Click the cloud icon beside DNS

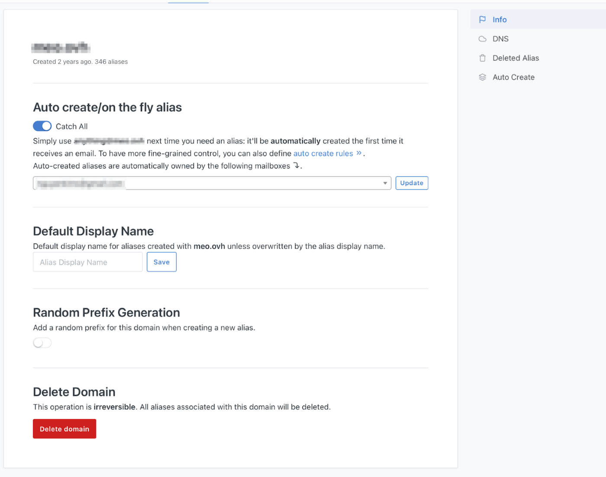point(482,38)
